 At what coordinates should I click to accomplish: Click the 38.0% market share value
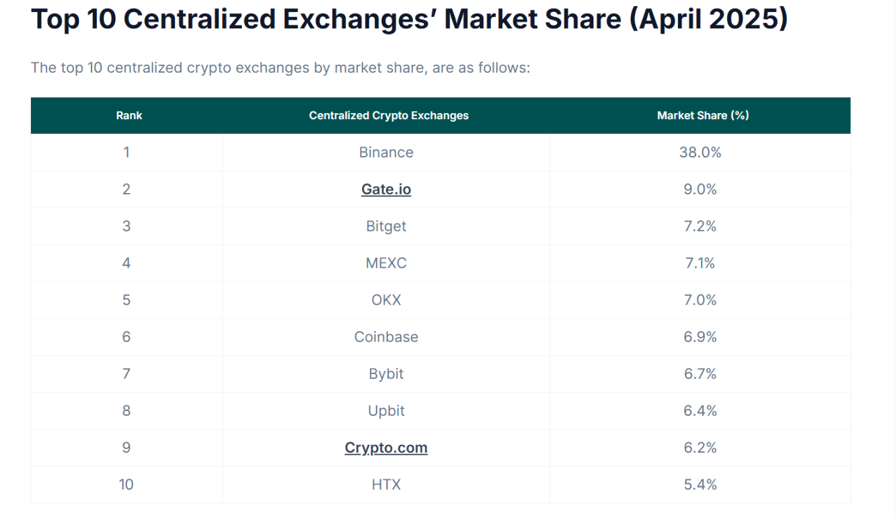(x=700, y=153)
